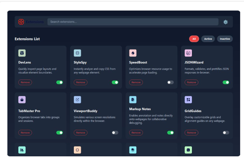Enable the GridGuides toggle
244x163 pixels.
click(226, 132)
